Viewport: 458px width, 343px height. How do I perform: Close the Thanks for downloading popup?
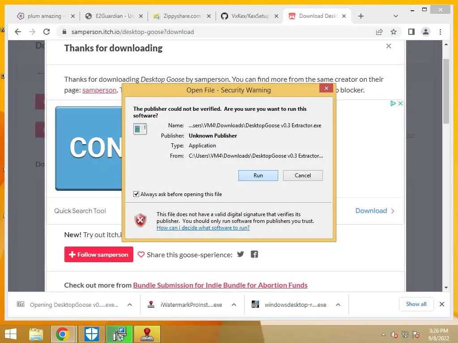tap(389, 46)
